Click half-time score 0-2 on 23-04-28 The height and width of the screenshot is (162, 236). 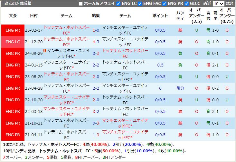(215, 88)
